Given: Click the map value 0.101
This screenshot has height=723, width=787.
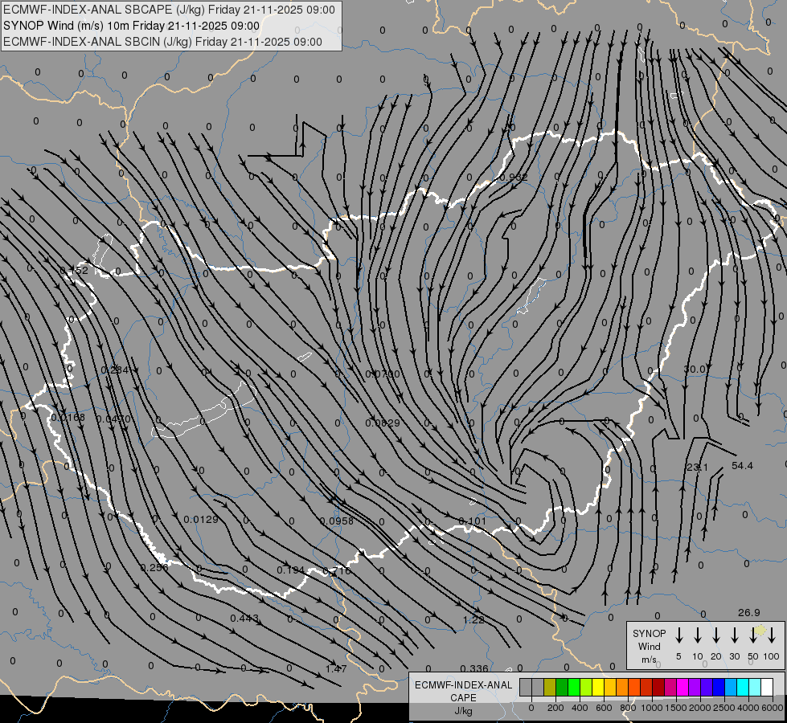Looking at the screenshot, I should [x=473, y=521].
